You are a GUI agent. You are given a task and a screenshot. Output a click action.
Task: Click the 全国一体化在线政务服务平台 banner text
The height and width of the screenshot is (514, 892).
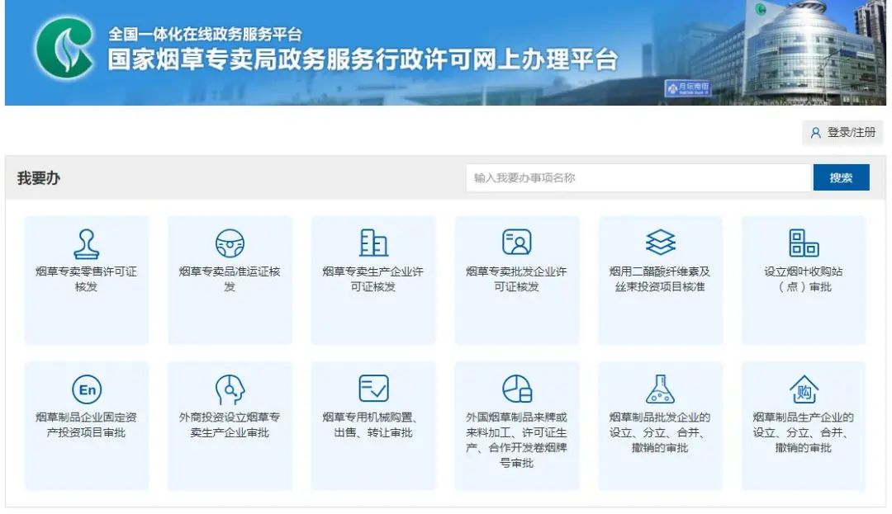205,34
